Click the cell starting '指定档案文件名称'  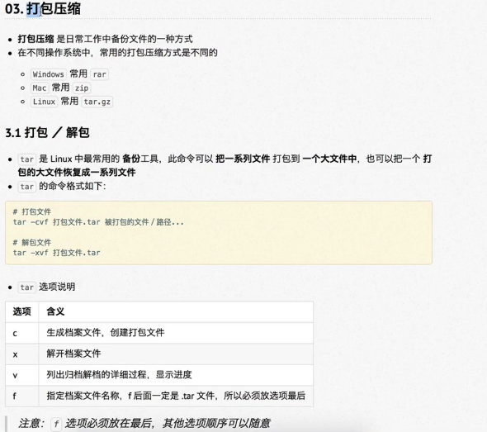176,396
